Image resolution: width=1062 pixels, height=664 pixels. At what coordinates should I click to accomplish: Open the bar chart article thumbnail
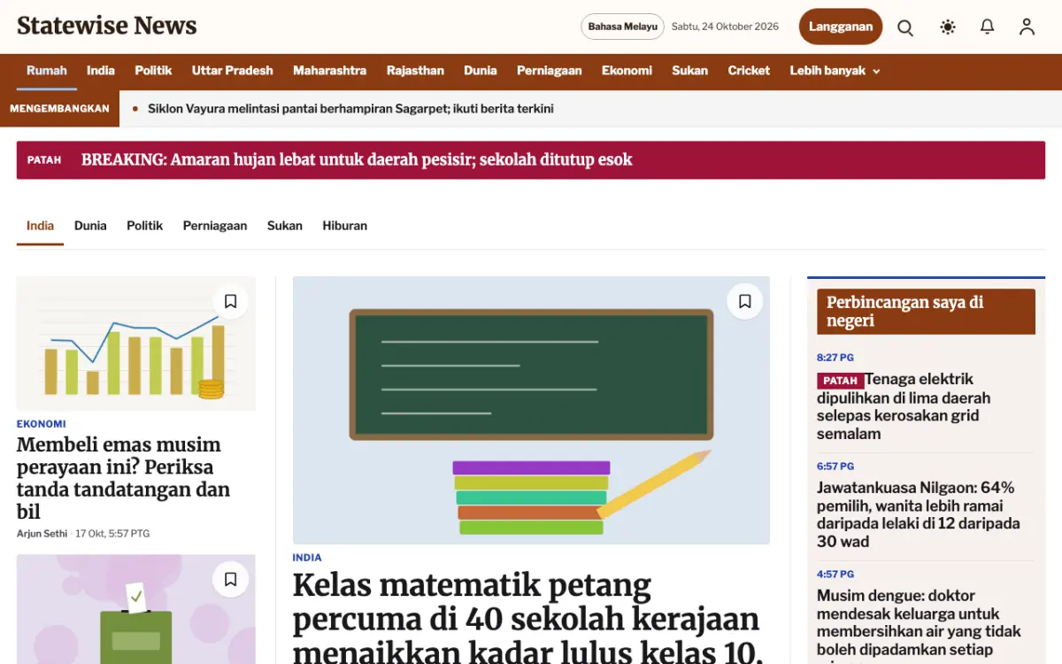136,344
